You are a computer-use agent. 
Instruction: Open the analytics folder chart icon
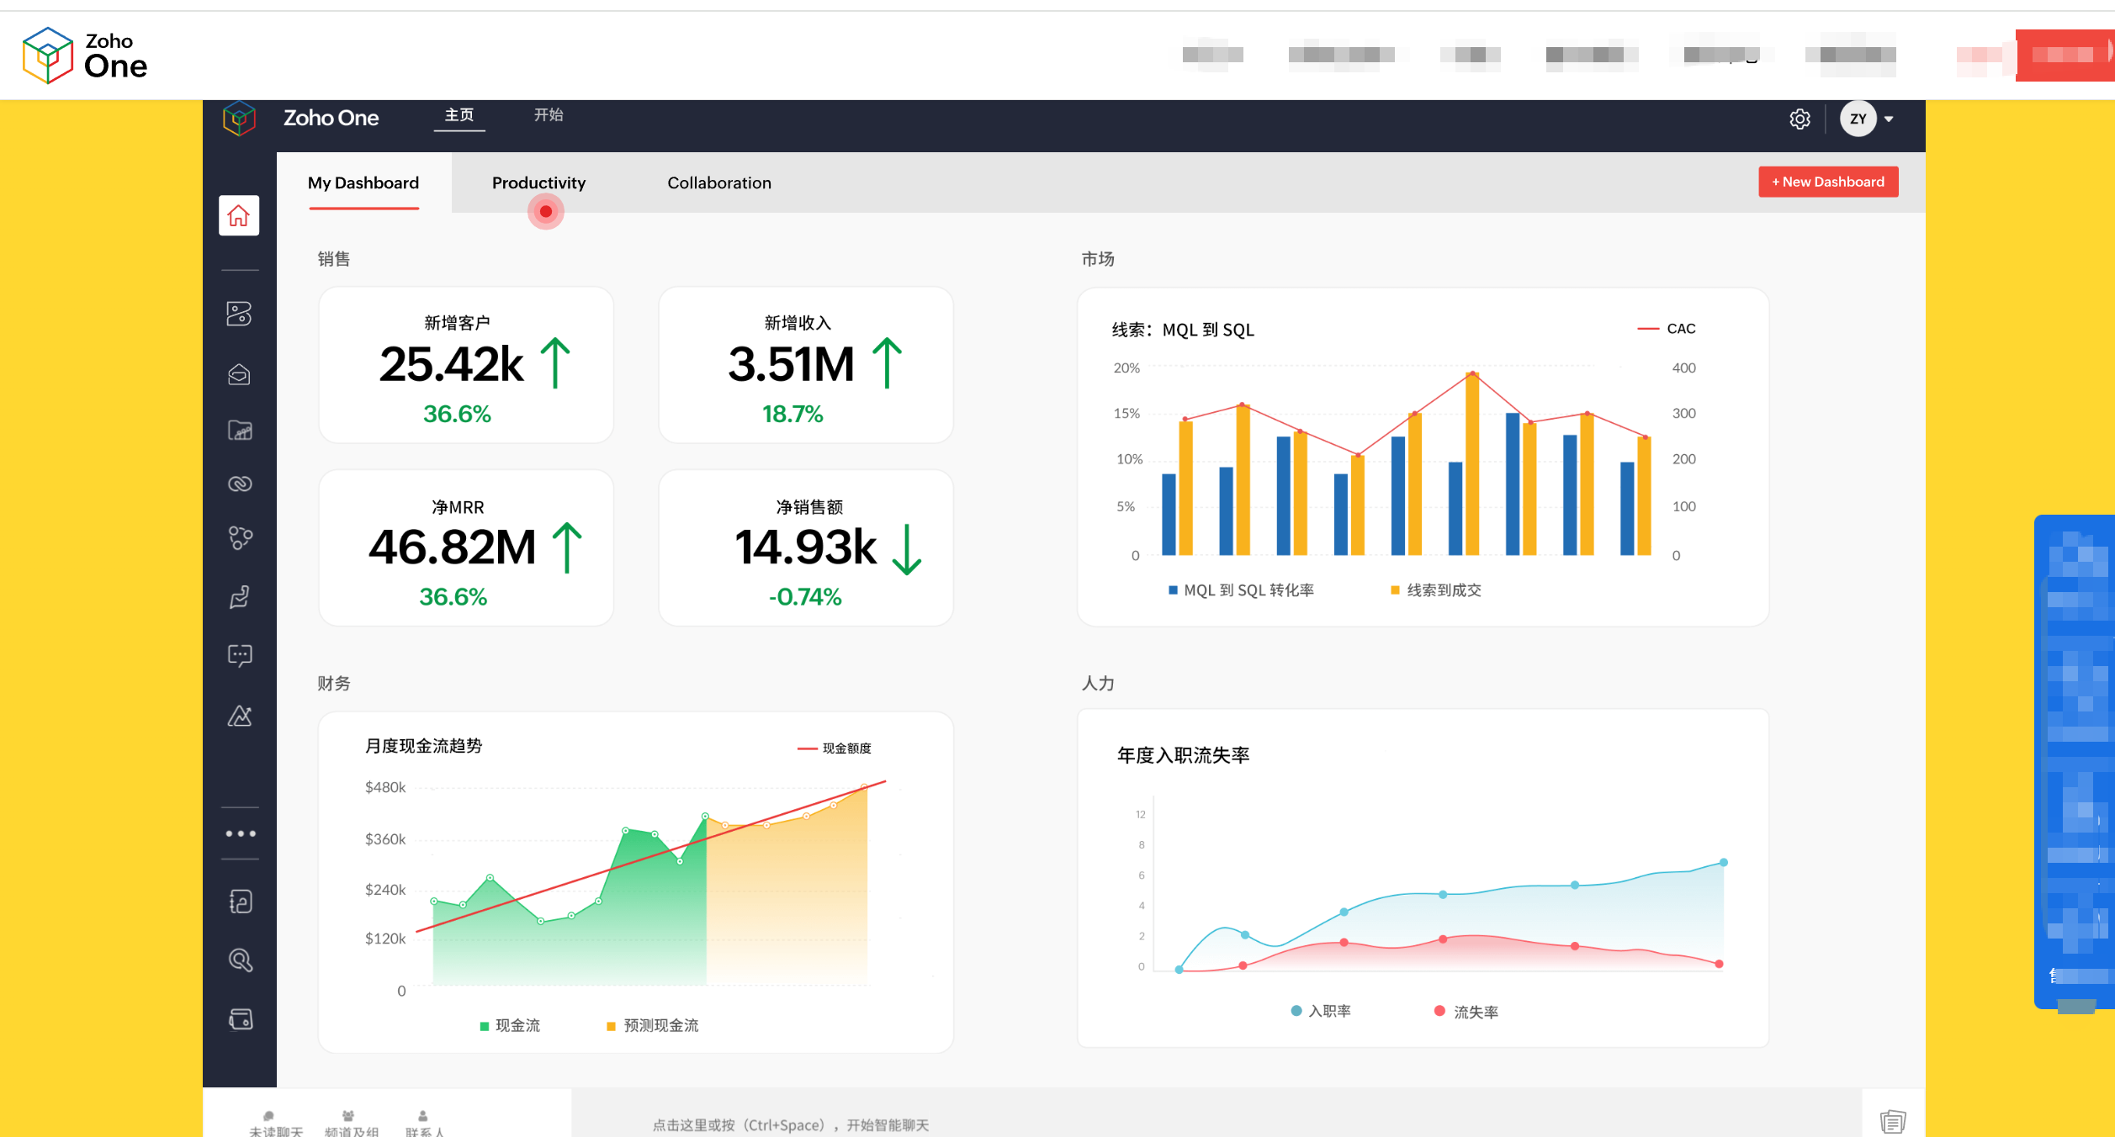[240, 431]
